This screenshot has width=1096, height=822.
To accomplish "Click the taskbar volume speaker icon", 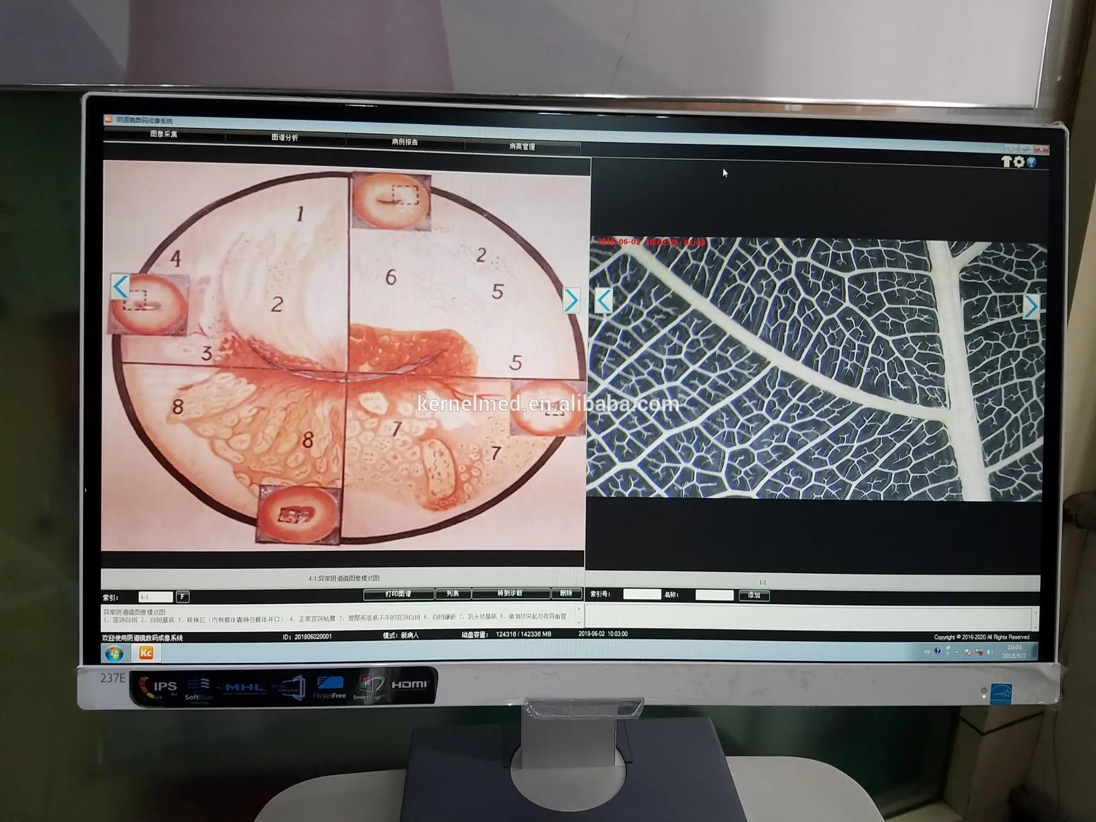I will [990, 652].
